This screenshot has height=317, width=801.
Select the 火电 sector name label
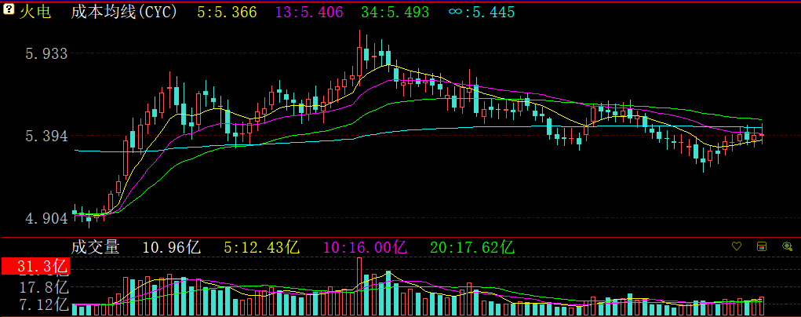pyautogui.click(x=35, y=12)
